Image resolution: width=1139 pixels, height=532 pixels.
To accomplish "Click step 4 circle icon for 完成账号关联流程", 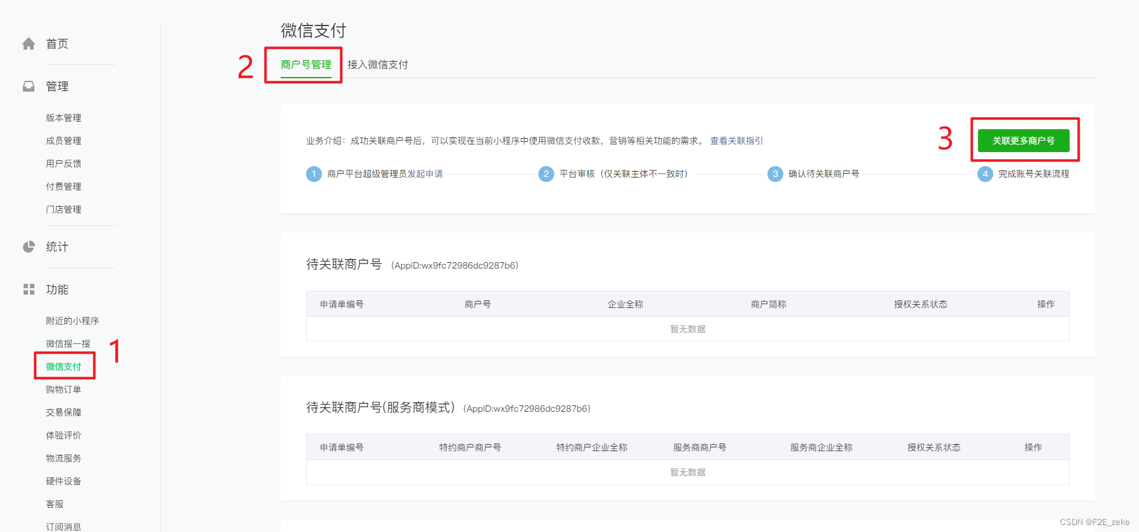I will 985,174.
